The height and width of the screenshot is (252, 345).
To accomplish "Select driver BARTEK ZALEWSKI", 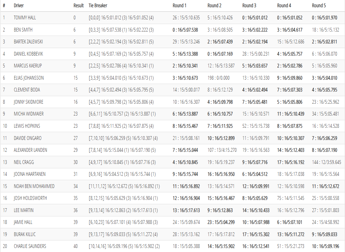I will (x=28, y=42).
